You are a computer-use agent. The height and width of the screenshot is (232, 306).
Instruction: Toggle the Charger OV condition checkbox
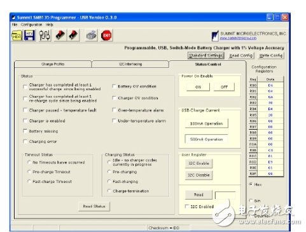(x=114, y=98)
